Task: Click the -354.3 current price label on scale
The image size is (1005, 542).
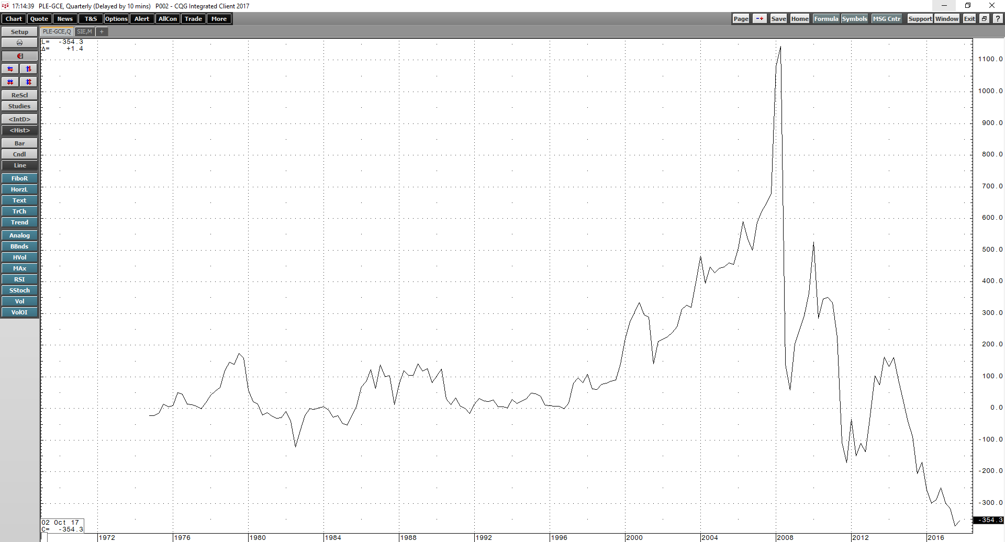Action: click(988, 520)
